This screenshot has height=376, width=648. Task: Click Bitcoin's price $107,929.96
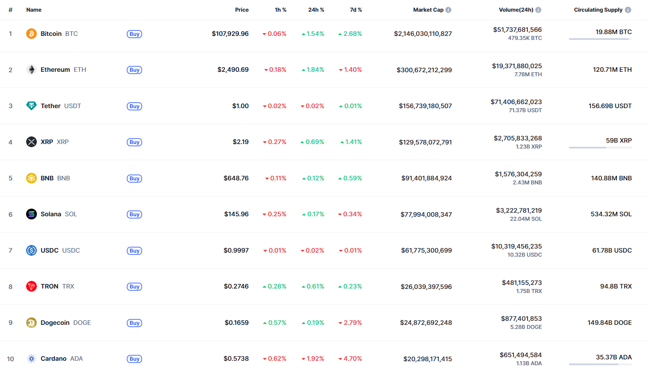230,34
